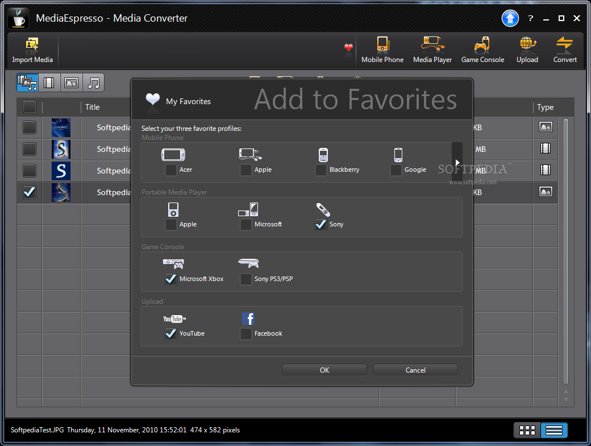This screenshot has width=591, height=446.
Task: Check the Apple mobile phone checkbox
Action: tap(245, 170)
